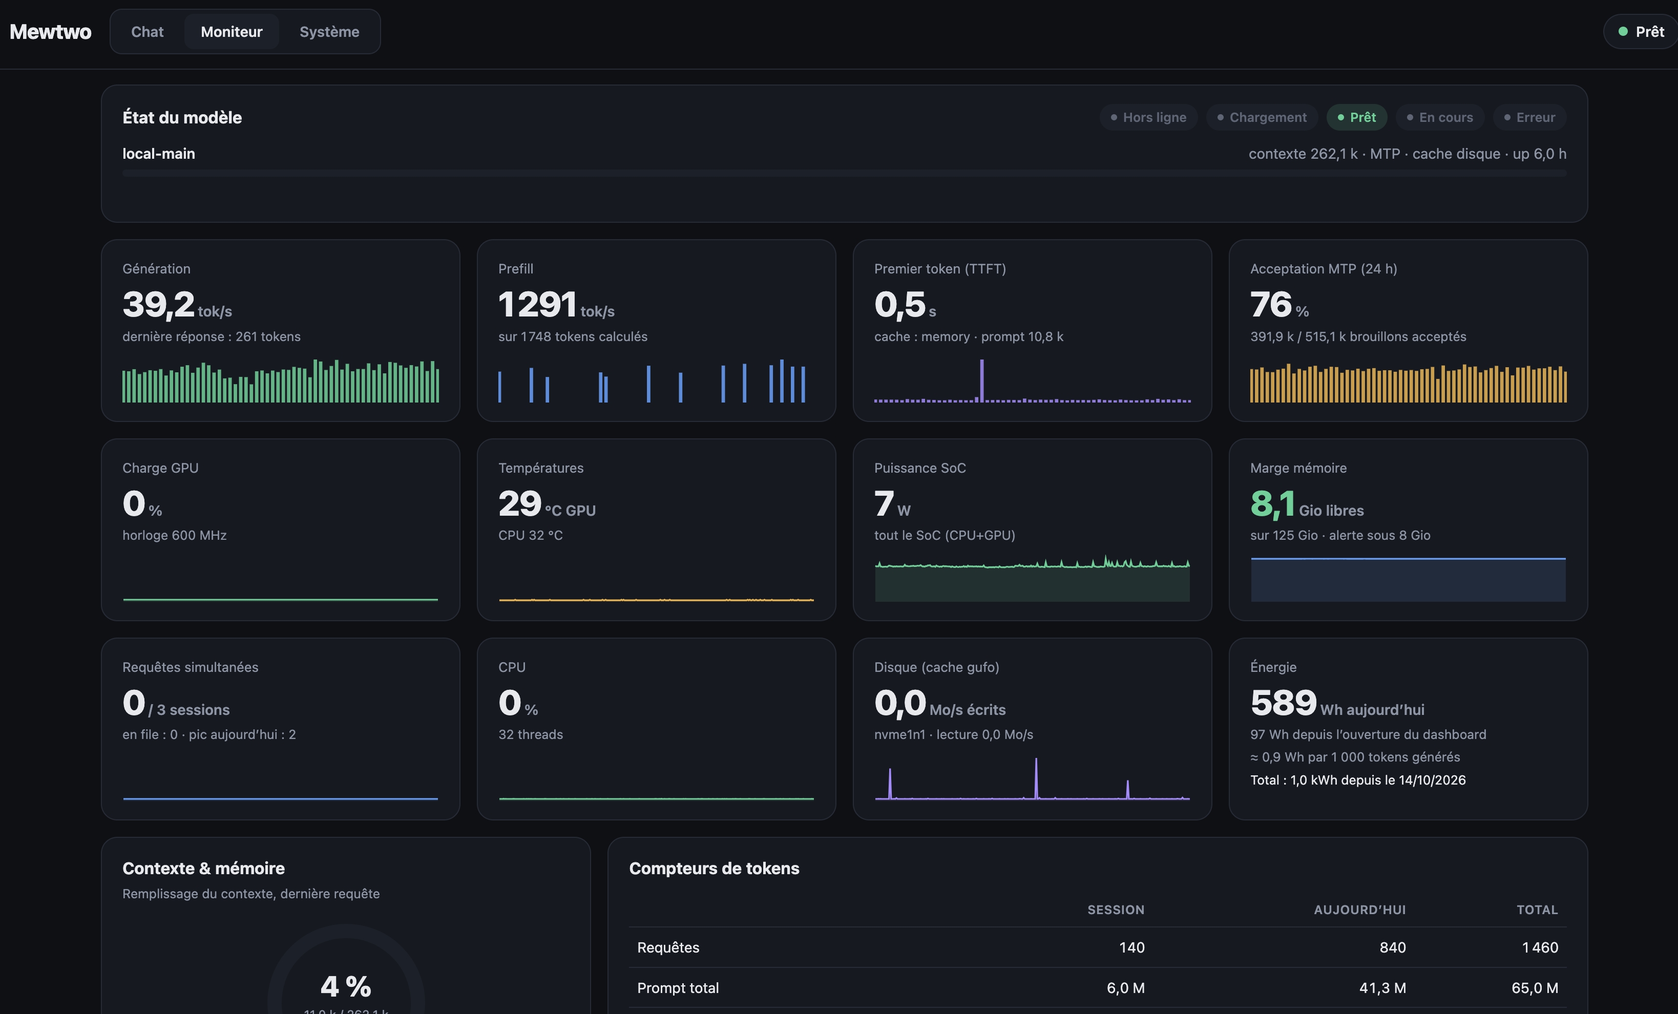This screenshot has height=1014, width=1678.
Task: Click 'CPU 32 °C' text
Action: tap(531, 535)
